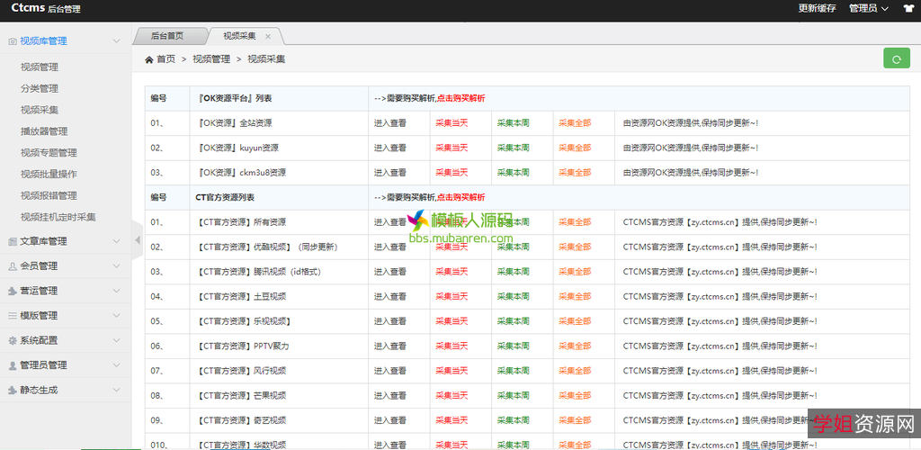Expand the 管理员管理 menu chevron

point(116,364)
